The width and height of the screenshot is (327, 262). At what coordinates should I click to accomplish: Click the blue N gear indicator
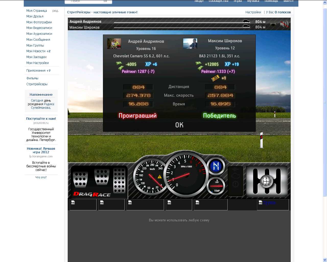point(216,166)
